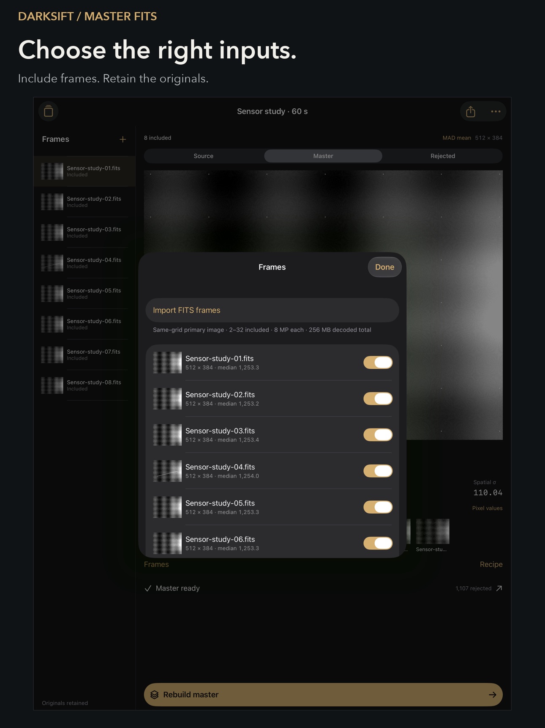
Task: Open the Frames link below the preview
Action: coord(156,564)
